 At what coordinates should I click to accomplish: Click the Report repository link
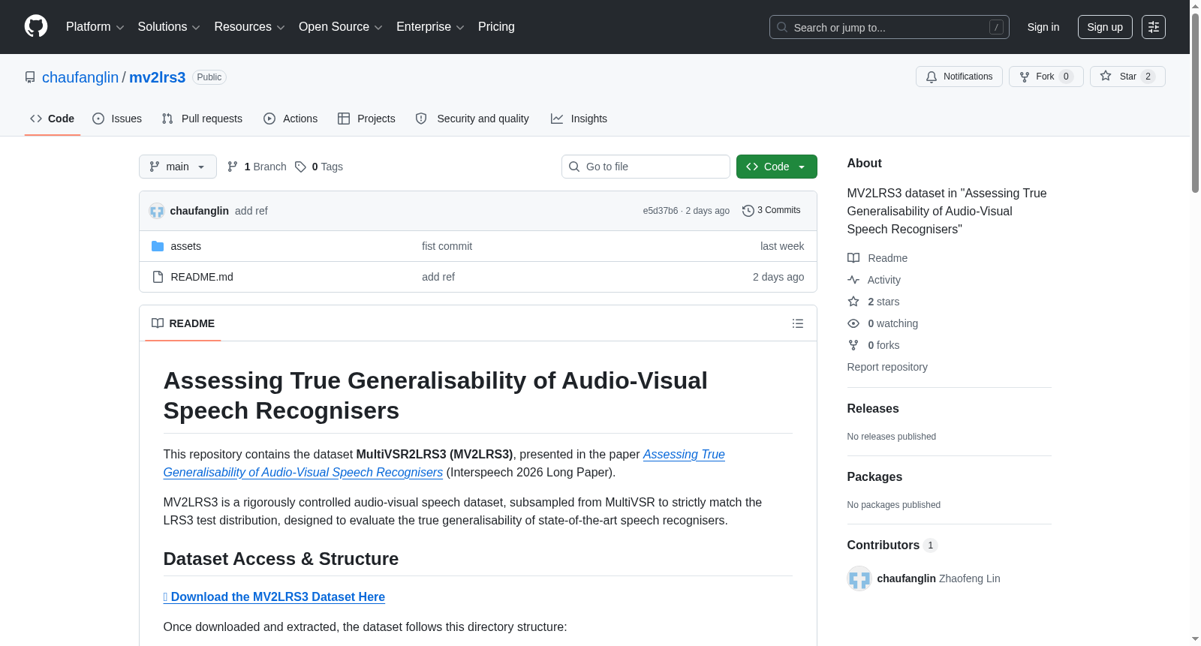887,367
